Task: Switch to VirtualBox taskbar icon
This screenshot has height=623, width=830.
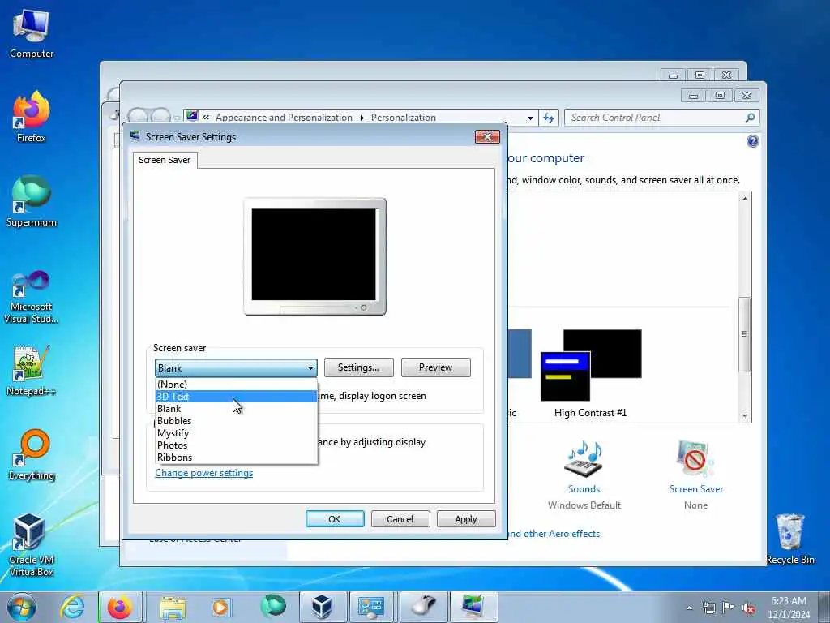Action: [322, 607]
